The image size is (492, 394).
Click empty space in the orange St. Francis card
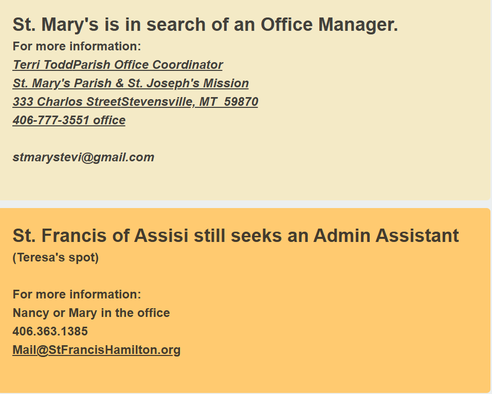click(x=360, y=318)
